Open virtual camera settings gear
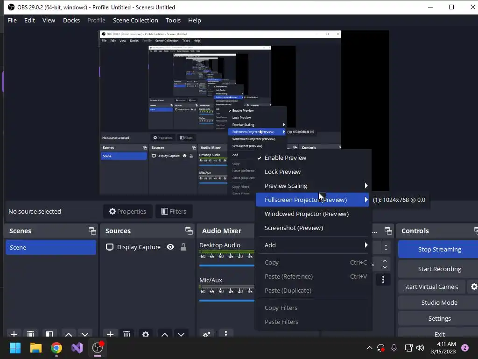Viewport: 478px width, 359px height. tap(474, 287)
